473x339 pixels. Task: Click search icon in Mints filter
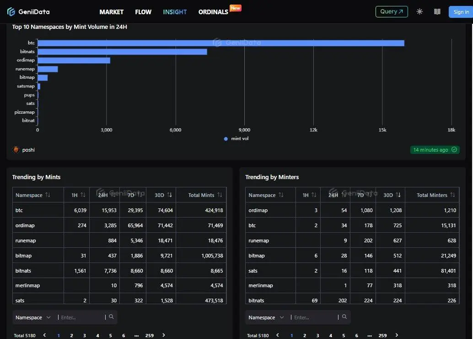point(111,317)
